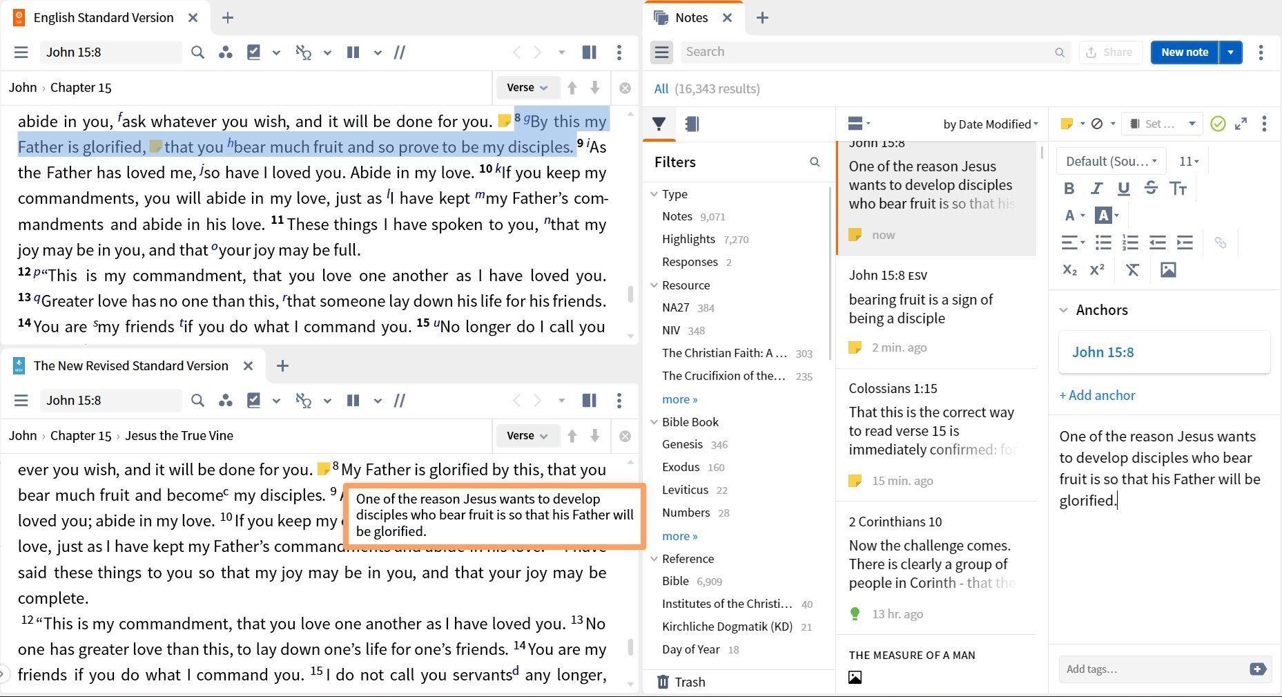Show the Filters tab in Notes sidebar
The height and width of the screenshot is (697, 1282).
coord(659,124)
